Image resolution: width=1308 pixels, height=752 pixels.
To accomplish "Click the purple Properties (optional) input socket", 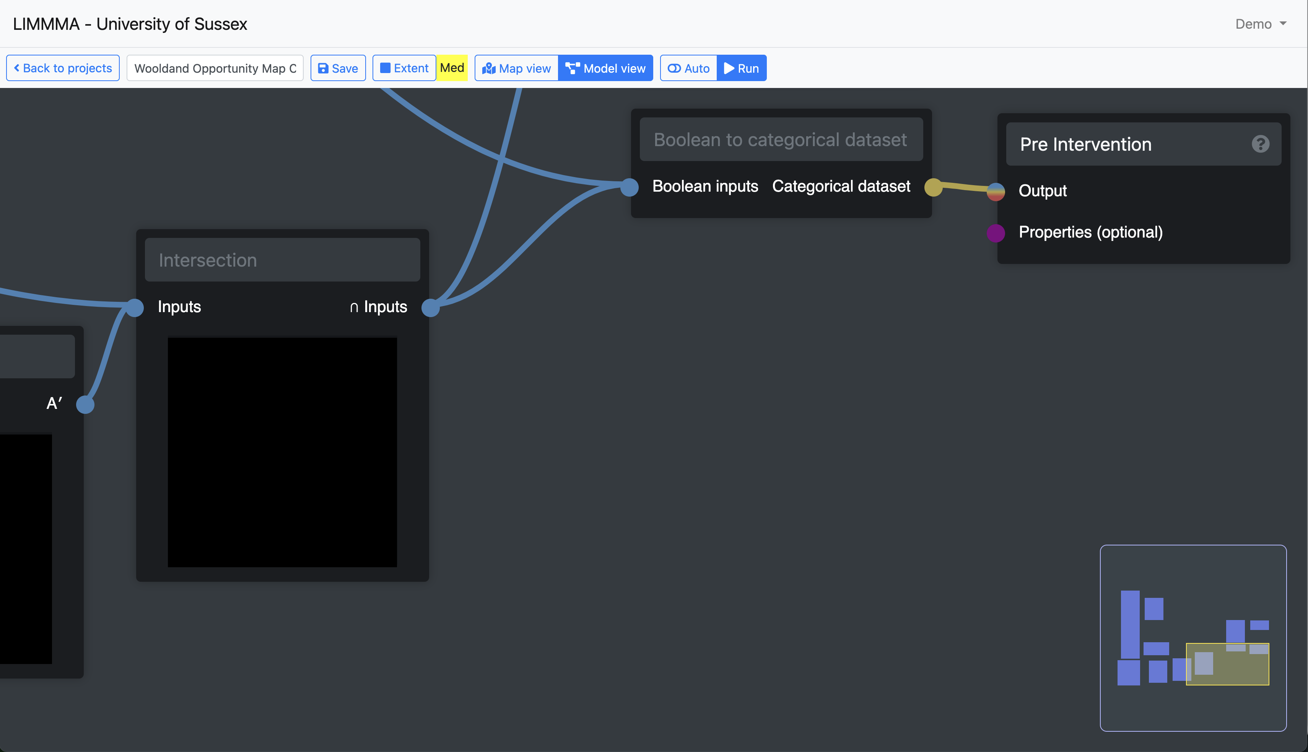I will pos(996,233).
